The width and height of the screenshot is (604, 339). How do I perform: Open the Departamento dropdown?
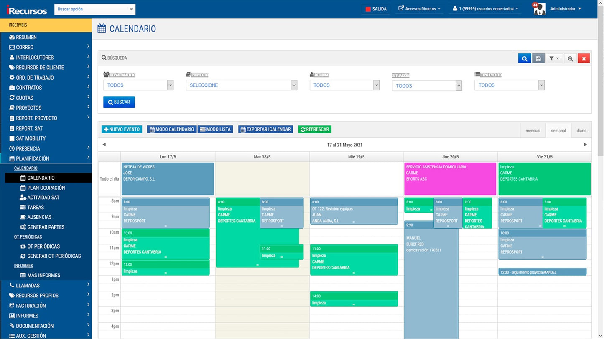138,85
